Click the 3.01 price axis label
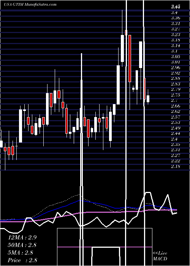The height and width of the screenshot is (266, 190). click(176, 62)
